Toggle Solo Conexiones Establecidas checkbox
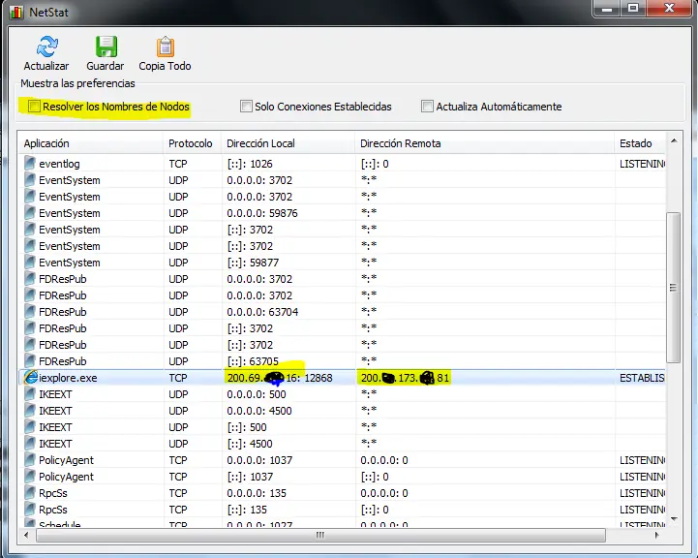 [x=246, y=106]
